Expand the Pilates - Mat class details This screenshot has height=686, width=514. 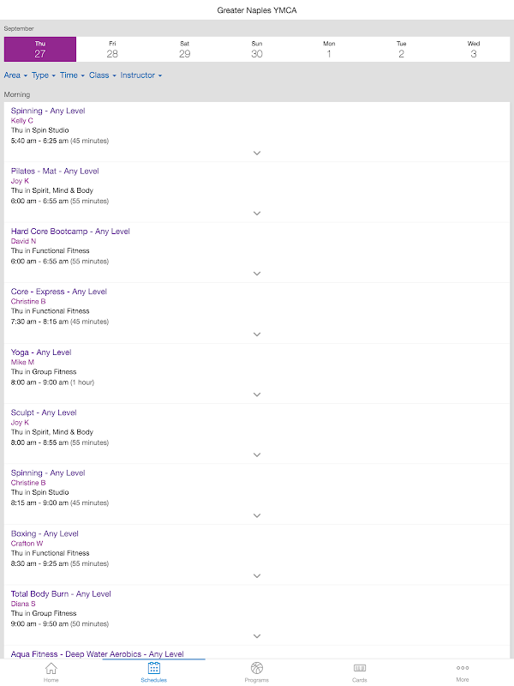point(257,214)
